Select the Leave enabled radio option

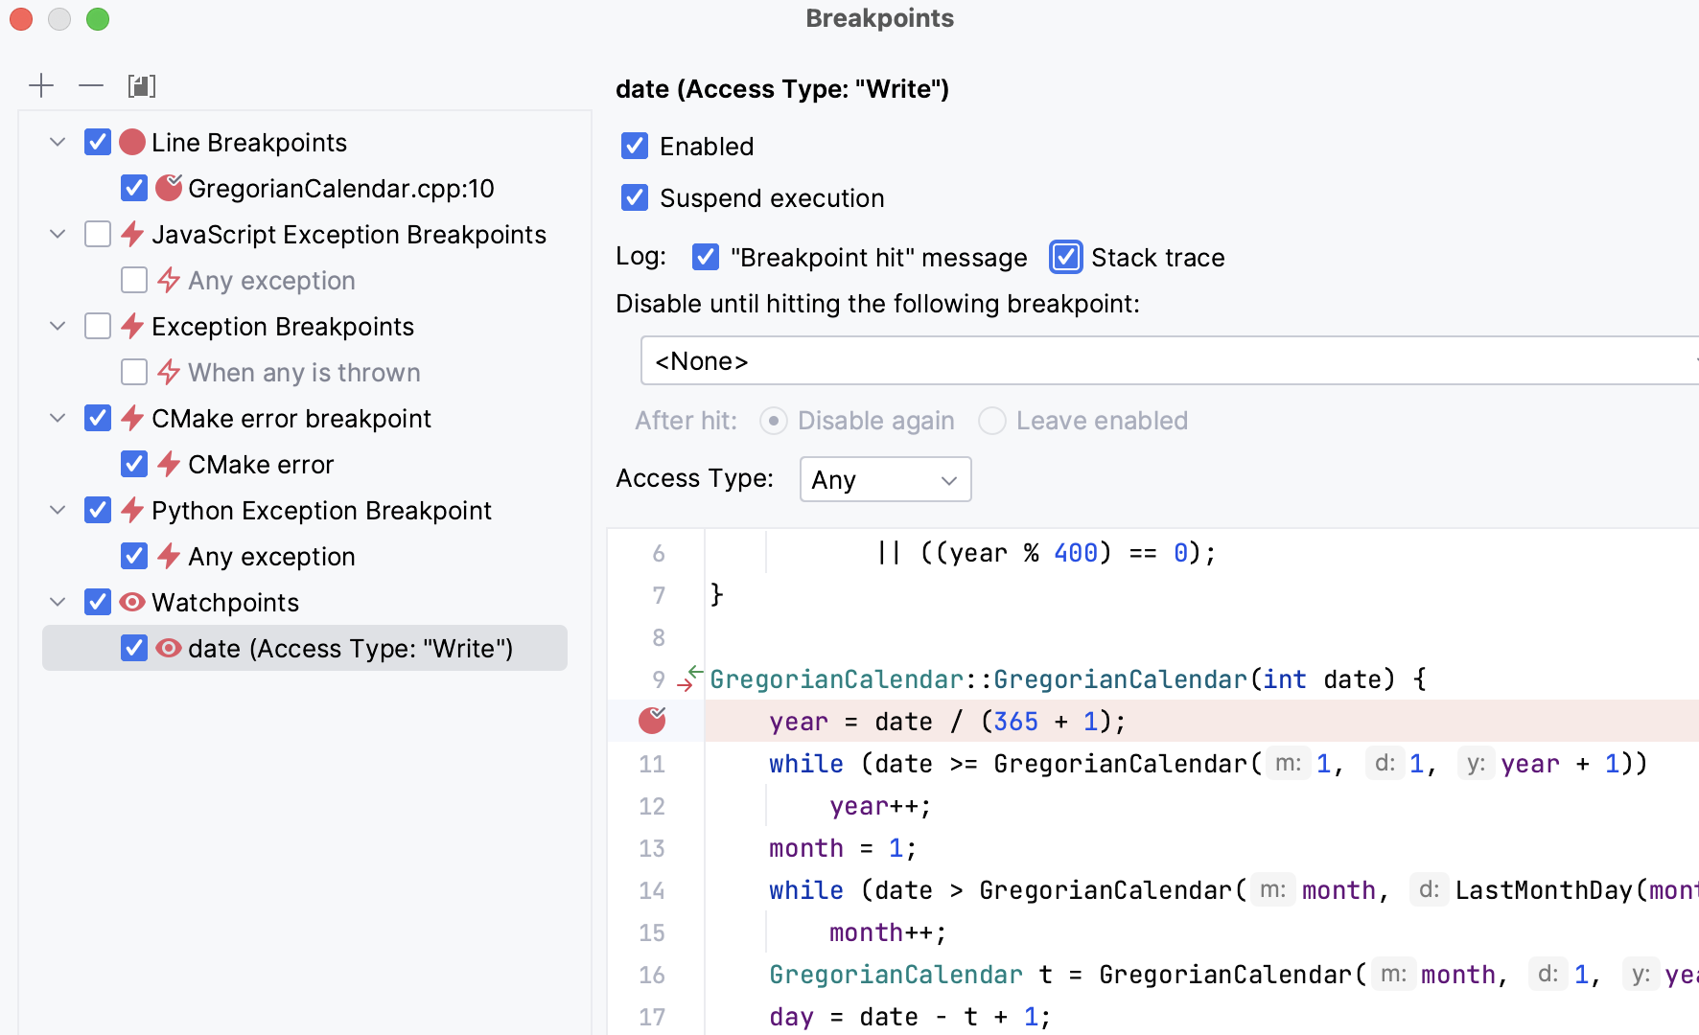(992, 421)
